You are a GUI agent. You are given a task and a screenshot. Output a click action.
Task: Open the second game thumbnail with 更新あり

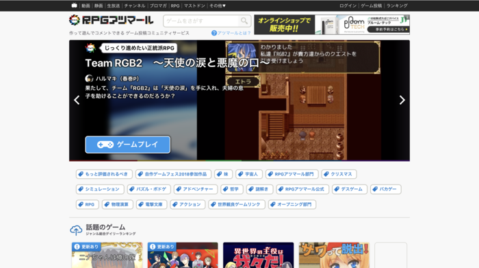(183, 255)
